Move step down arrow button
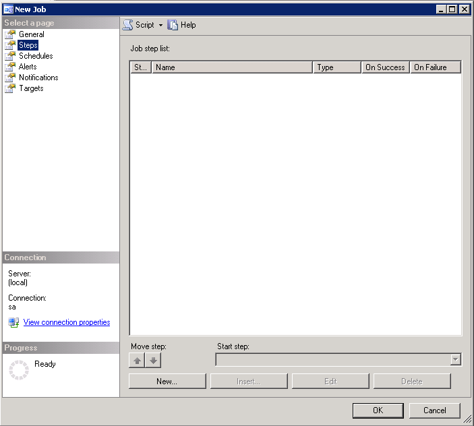 (153, 361)
